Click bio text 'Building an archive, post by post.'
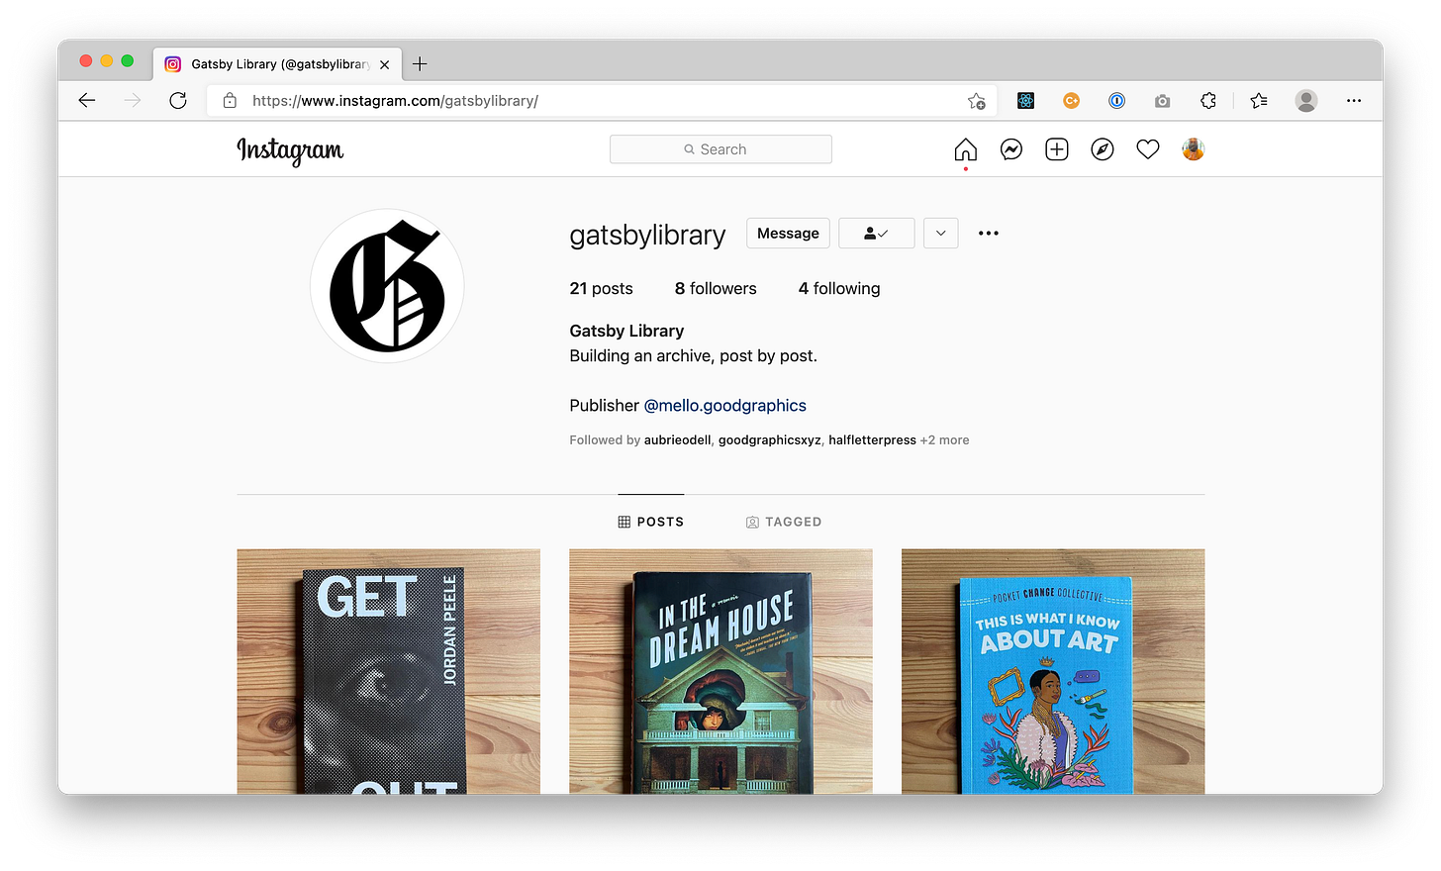 pos(693,355)
